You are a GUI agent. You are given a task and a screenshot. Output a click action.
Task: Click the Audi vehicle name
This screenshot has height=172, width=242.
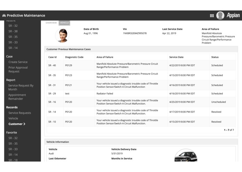[51, 154]
